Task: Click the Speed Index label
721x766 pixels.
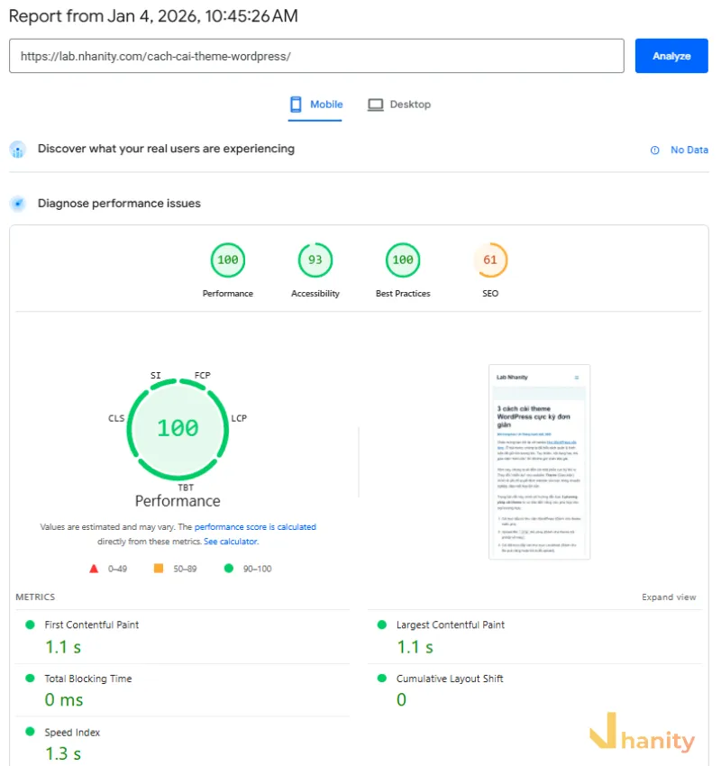Action: (72, 733)
